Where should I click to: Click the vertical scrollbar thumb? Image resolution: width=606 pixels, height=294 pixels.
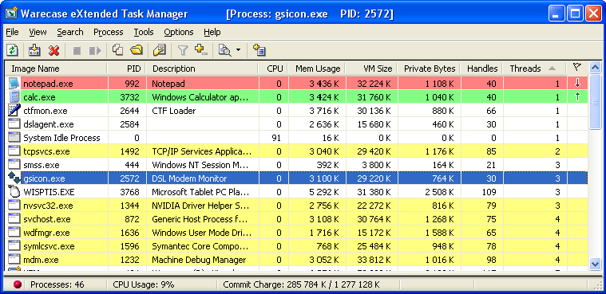(596, 102)
